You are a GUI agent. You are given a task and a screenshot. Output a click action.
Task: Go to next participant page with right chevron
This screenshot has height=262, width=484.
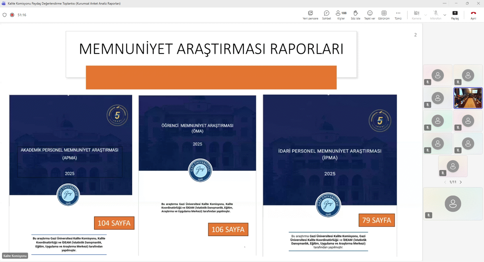click(x=461, y=182)
